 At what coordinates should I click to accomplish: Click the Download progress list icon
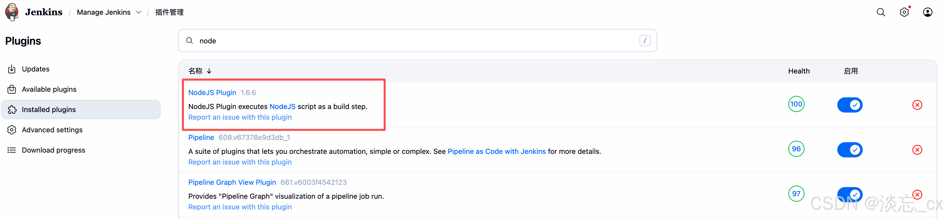click(x=12, y=150)
